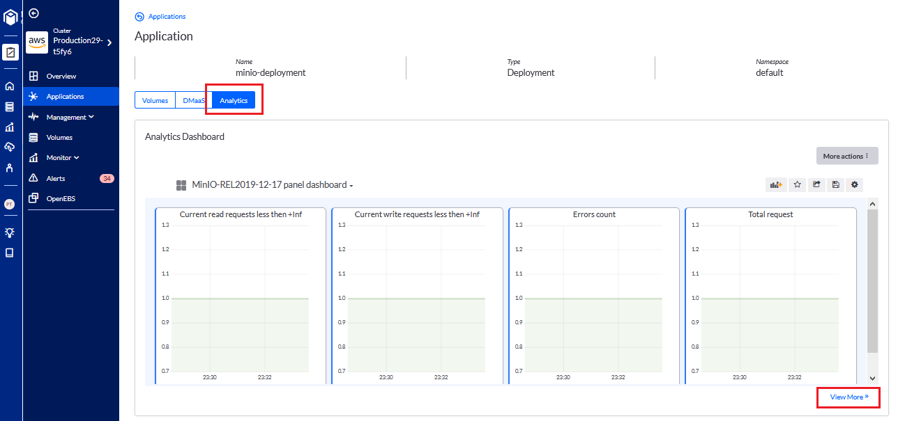Click the dashboard vertical scrollbar thumb
Viewport: 898px width, 421px height.
(x=872, y=281)
